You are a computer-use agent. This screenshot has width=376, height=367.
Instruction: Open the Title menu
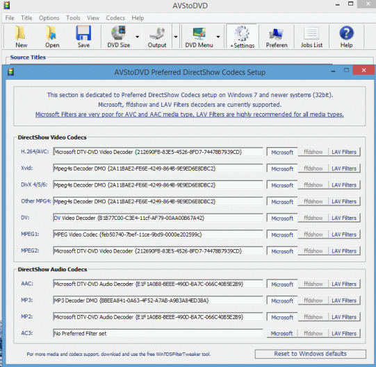[x=26, y=18]
